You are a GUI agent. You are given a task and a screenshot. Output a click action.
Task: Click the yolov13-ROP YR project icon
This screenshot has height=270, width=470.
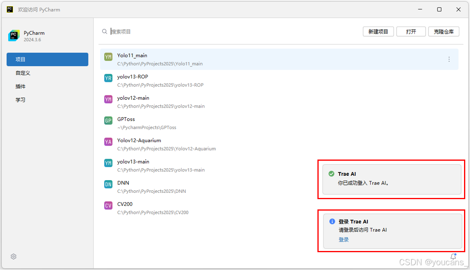tap(108, 78)
